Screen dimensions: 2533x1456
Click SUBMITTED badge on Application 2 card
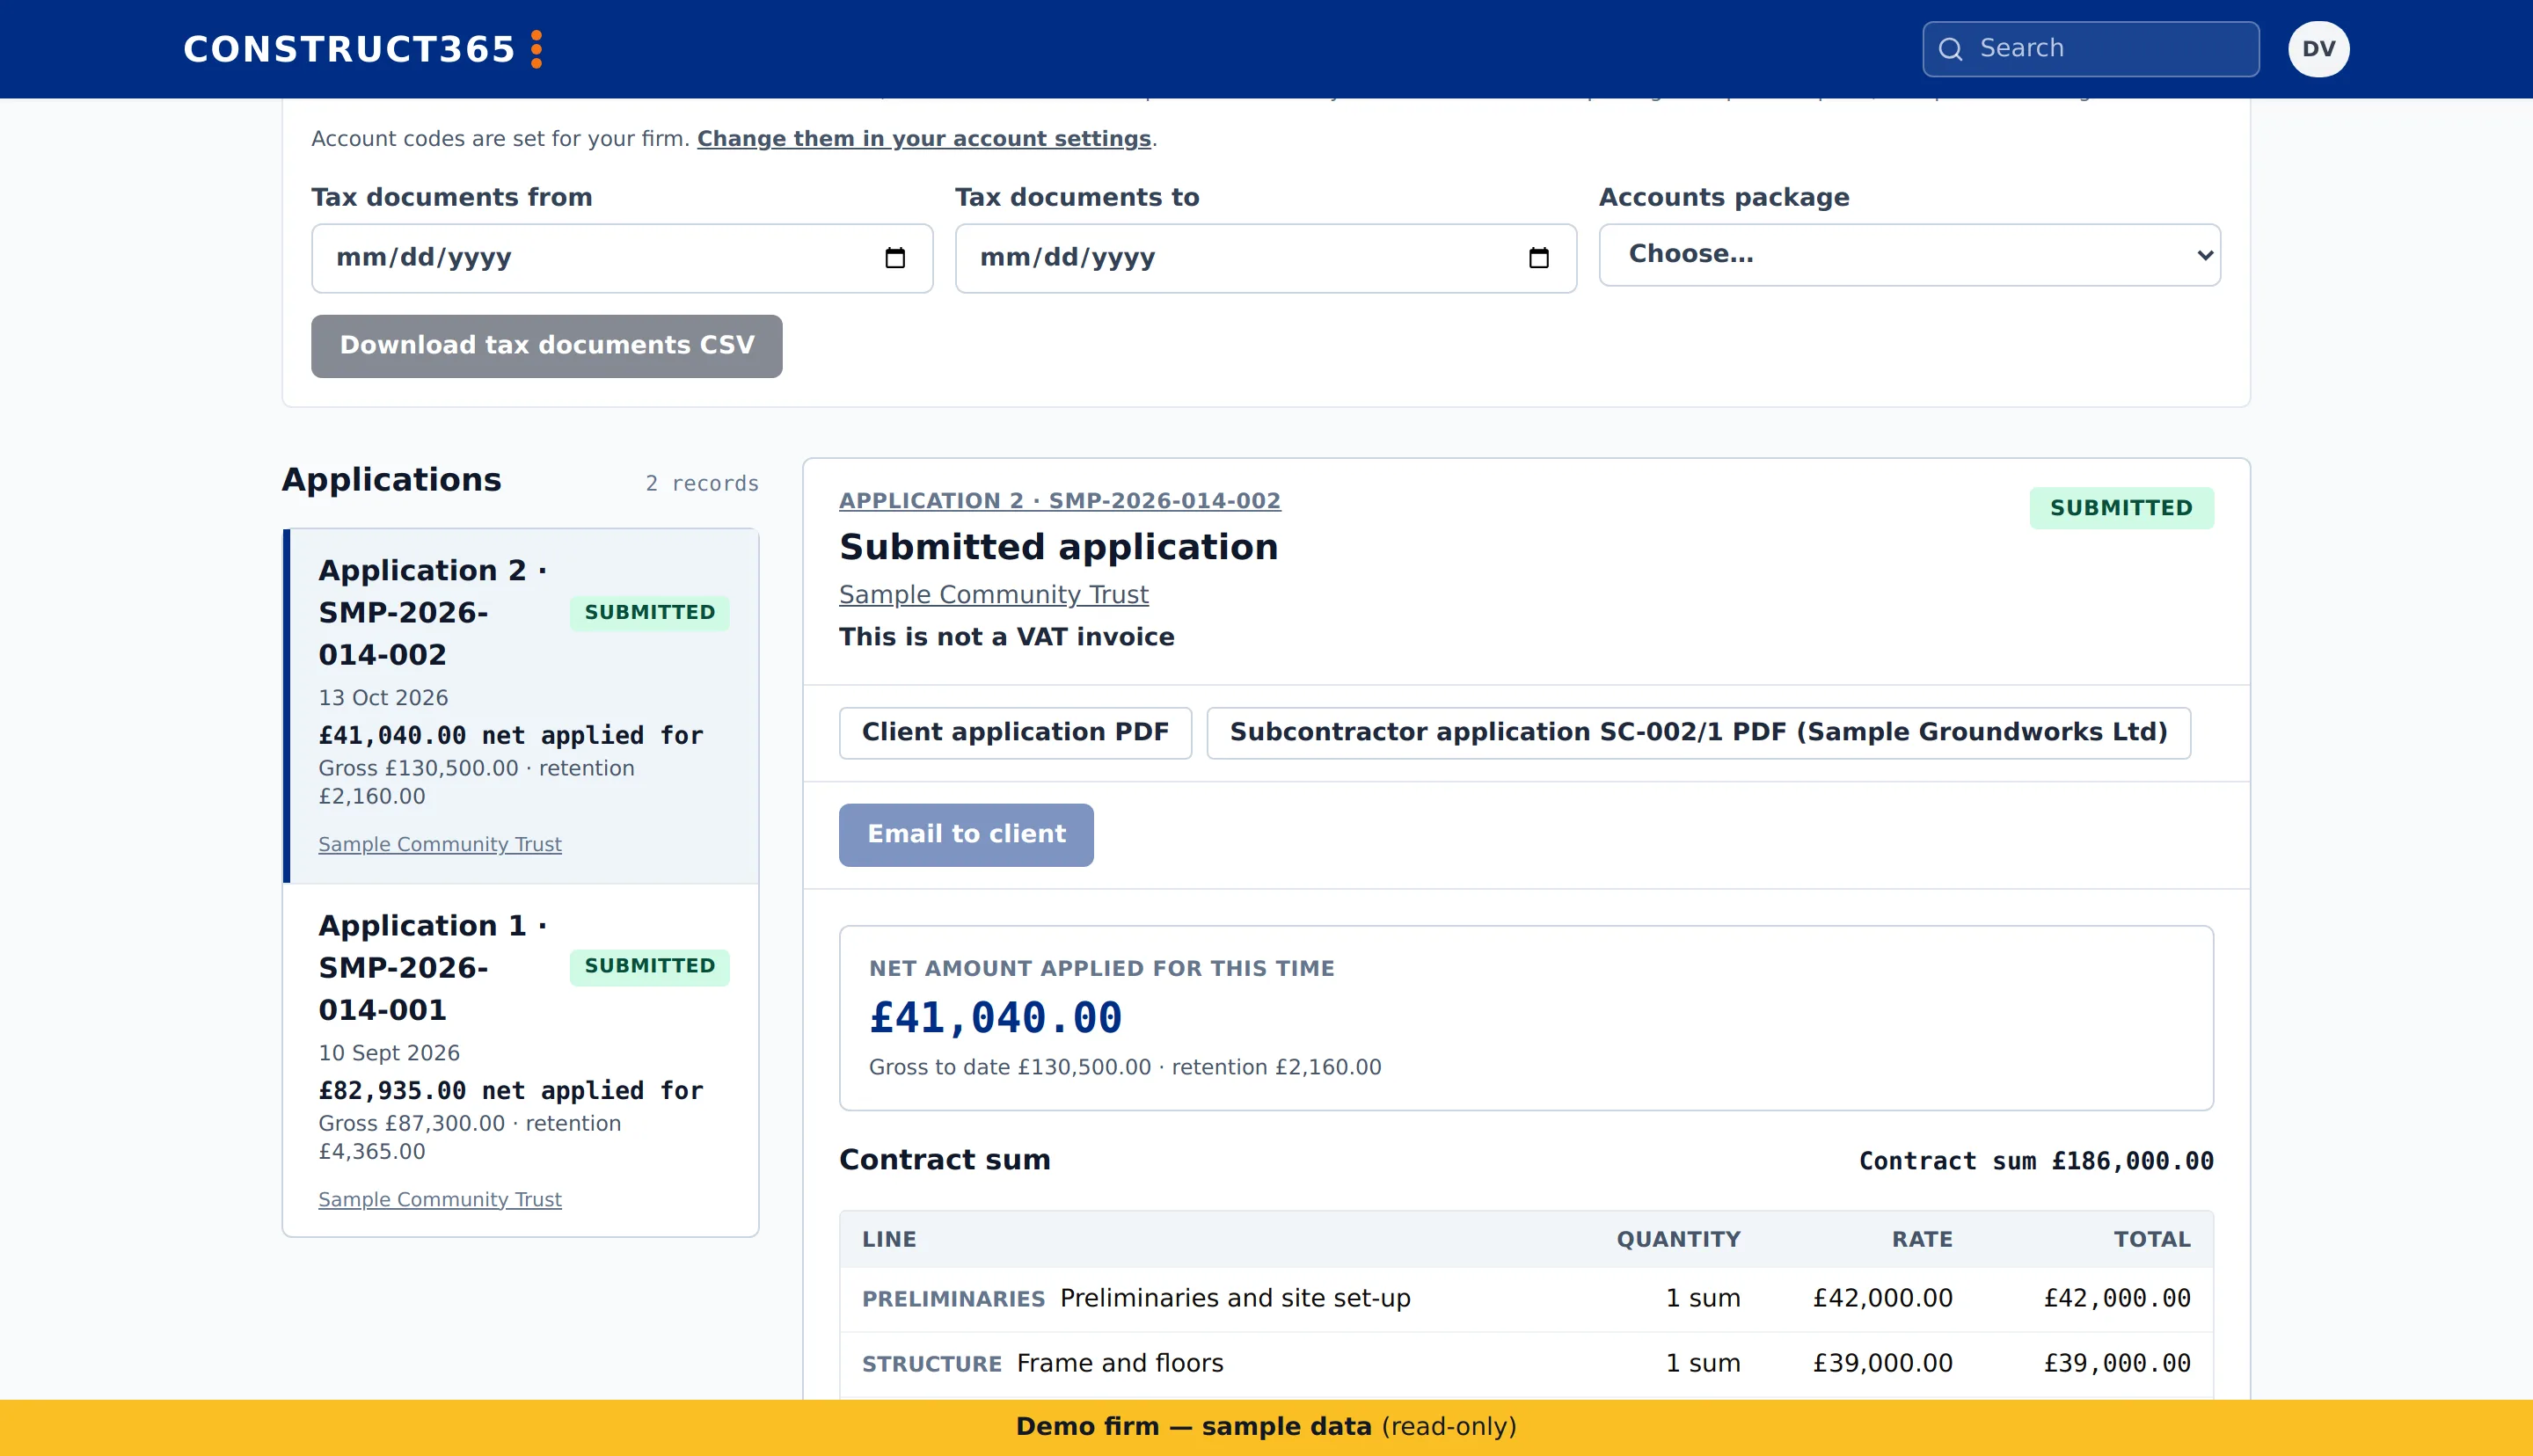pos(650,612)
